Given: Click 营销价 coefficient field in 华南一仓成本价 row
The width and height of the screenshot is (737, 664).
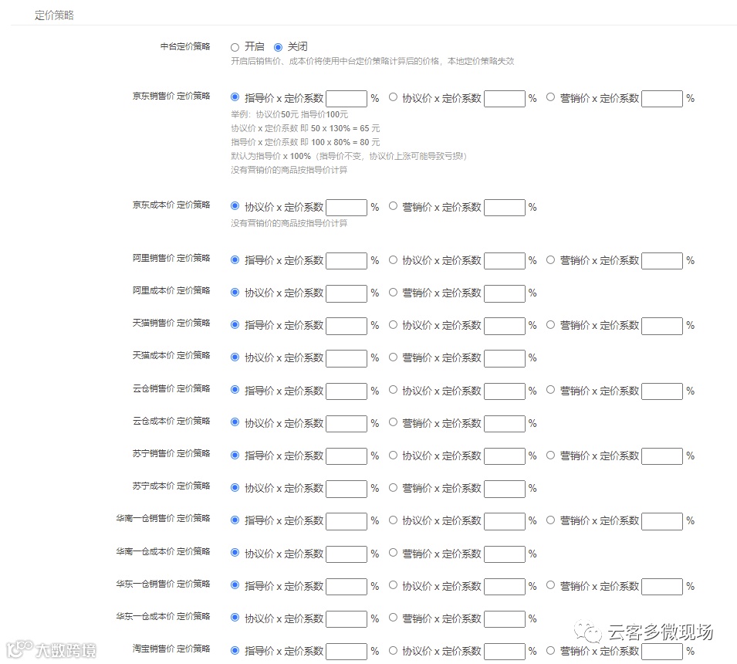Looking at the screenshot, I should 505,554.
